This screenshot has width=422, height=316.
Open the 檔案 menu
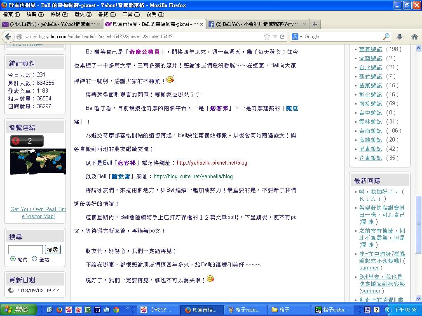point(12,14)
